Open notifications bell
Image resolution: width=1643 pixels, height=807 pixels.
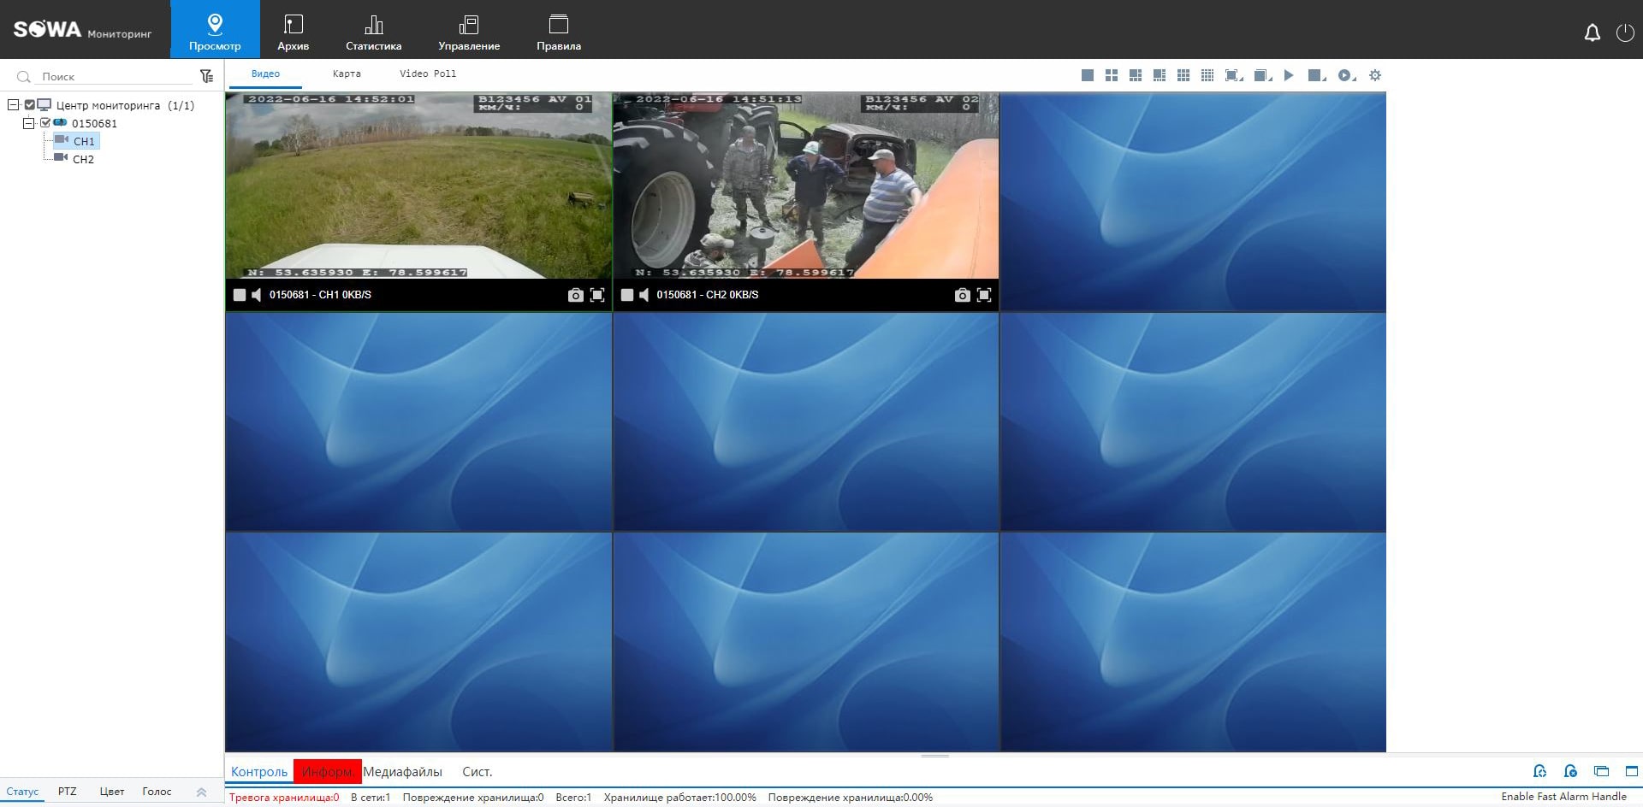point(1593,32)
